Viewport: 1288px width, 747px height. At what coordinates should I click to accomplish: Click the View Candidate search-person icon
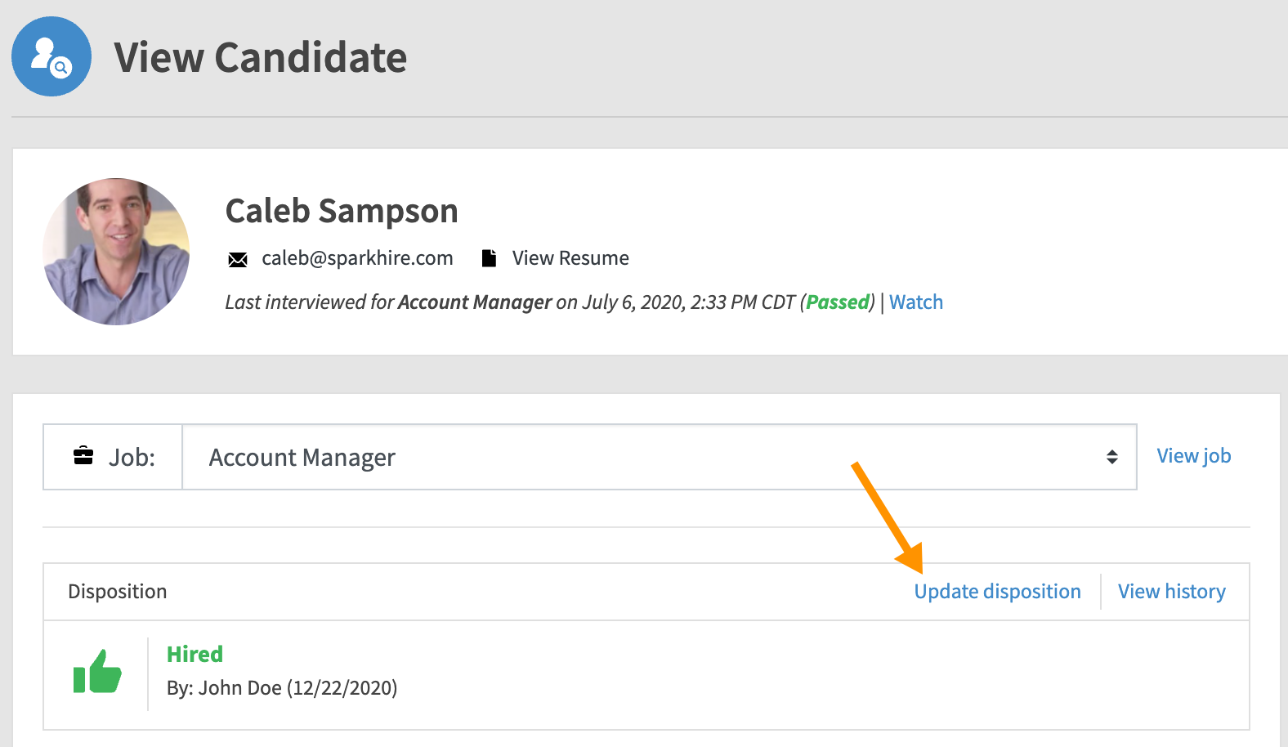click(x=51, y=56)
